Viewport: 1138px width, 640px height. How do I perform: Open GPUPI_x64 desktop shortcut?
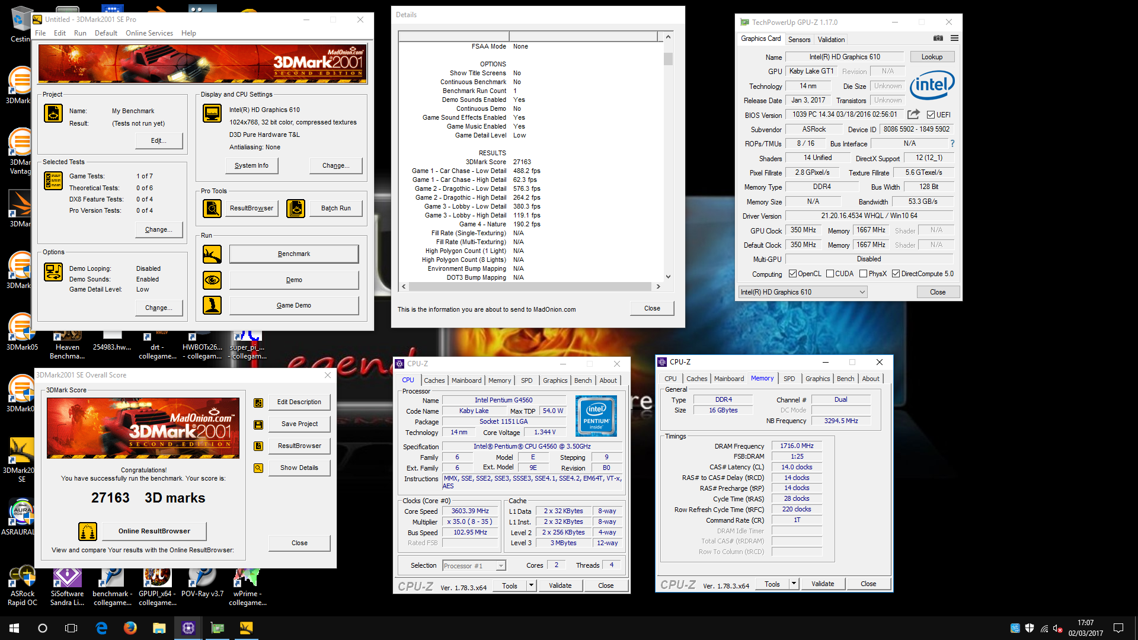[157, 587]
